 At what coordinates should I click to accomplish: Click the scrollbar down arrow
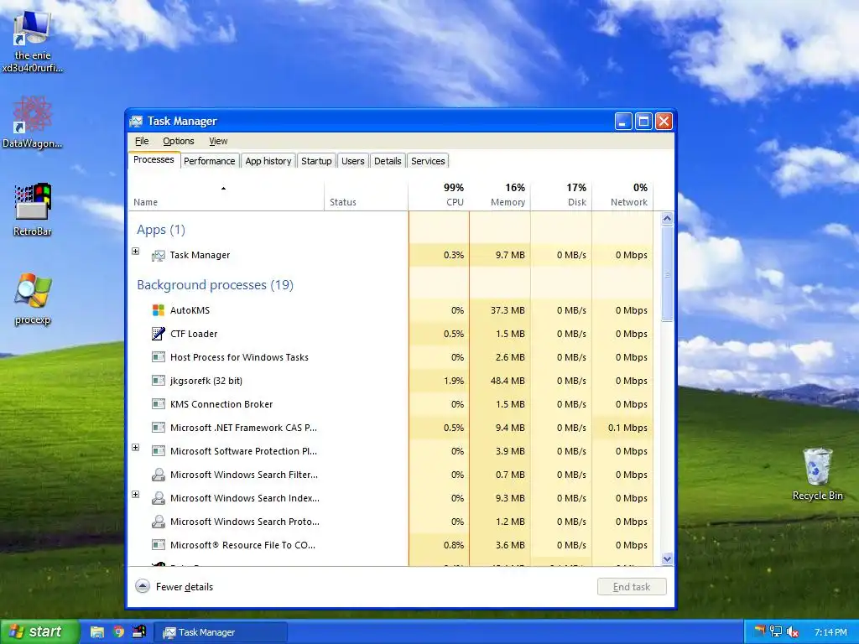coord(667,559)
